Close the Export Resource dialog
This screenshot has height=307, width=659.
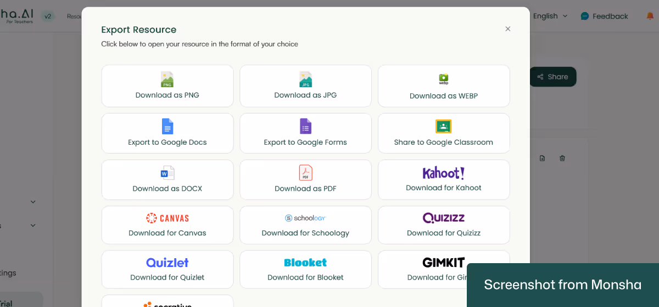(x=508, y=29)
